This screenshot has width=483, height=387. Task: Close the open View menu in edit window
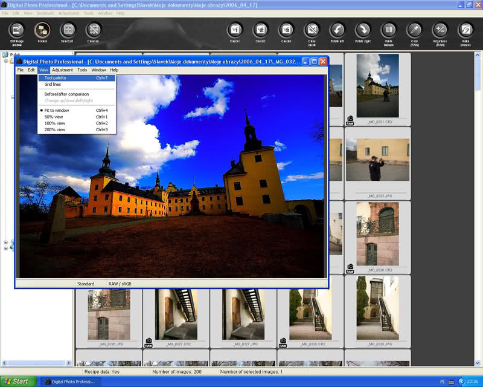tap(43, 70)
